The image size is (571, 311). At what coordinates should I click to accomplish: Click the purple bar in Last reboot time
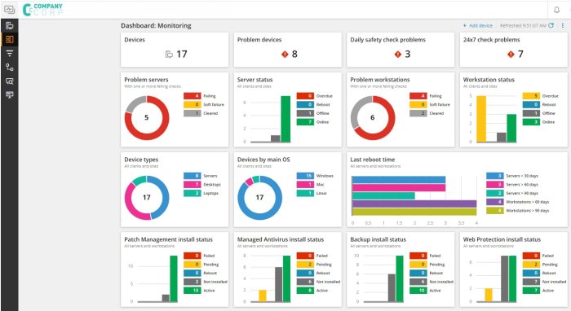pyautogui.click(x=414, y=204)
